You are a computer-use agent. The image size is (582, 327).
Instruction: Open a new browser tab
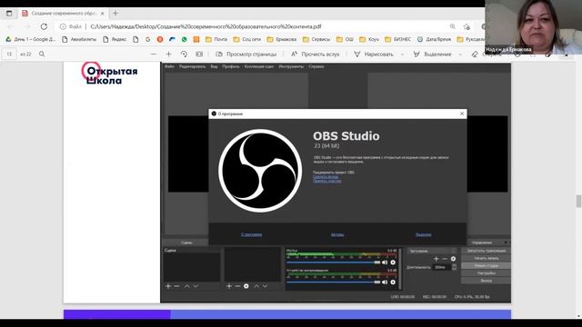coord(115,14)
